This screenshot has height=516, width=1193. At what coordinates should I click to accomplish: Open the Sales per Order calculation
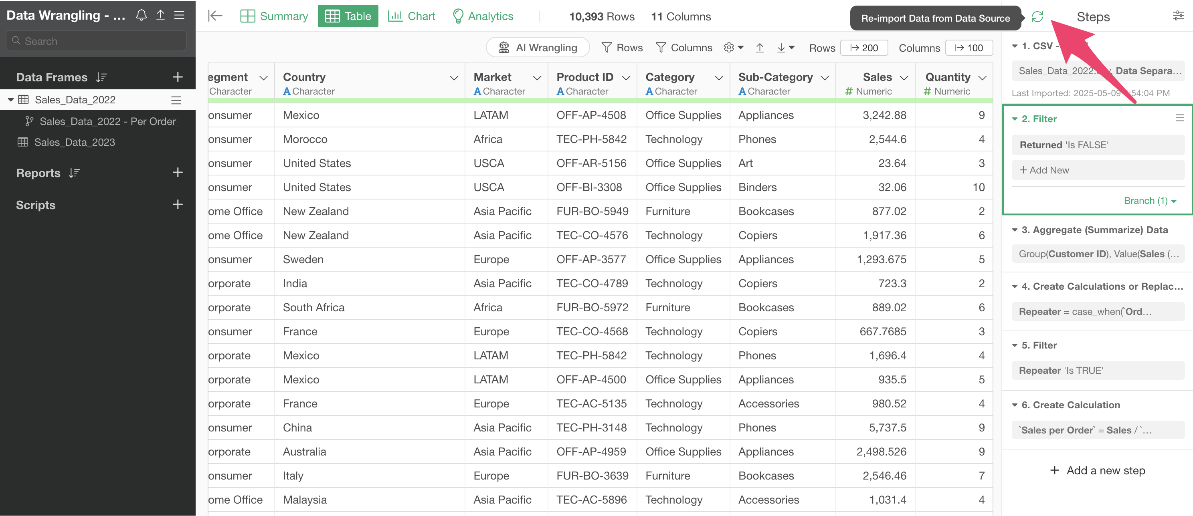[x=1098, y=430]
